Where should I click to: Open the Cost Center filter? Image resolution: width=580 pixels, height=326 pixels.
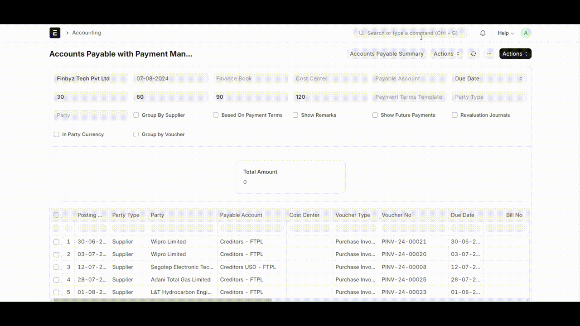(330, 78)
